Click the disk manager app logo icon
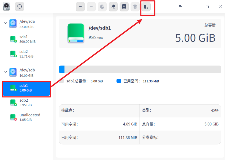The height and width of the screenshot is (160, 225). point(6,6)
